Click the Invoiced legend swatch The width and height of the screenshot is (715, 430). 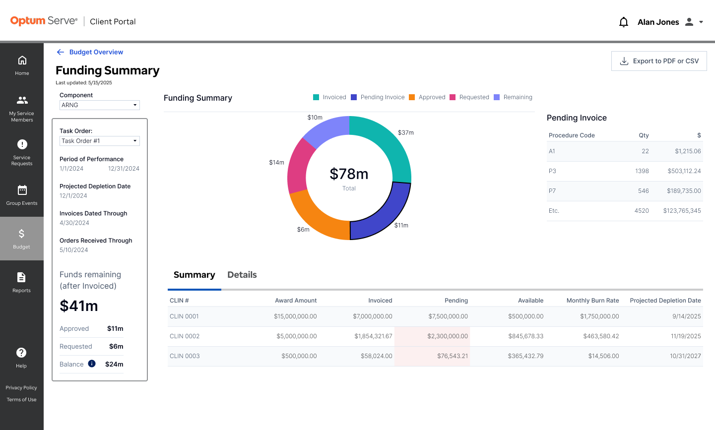(x=316, y=97)
